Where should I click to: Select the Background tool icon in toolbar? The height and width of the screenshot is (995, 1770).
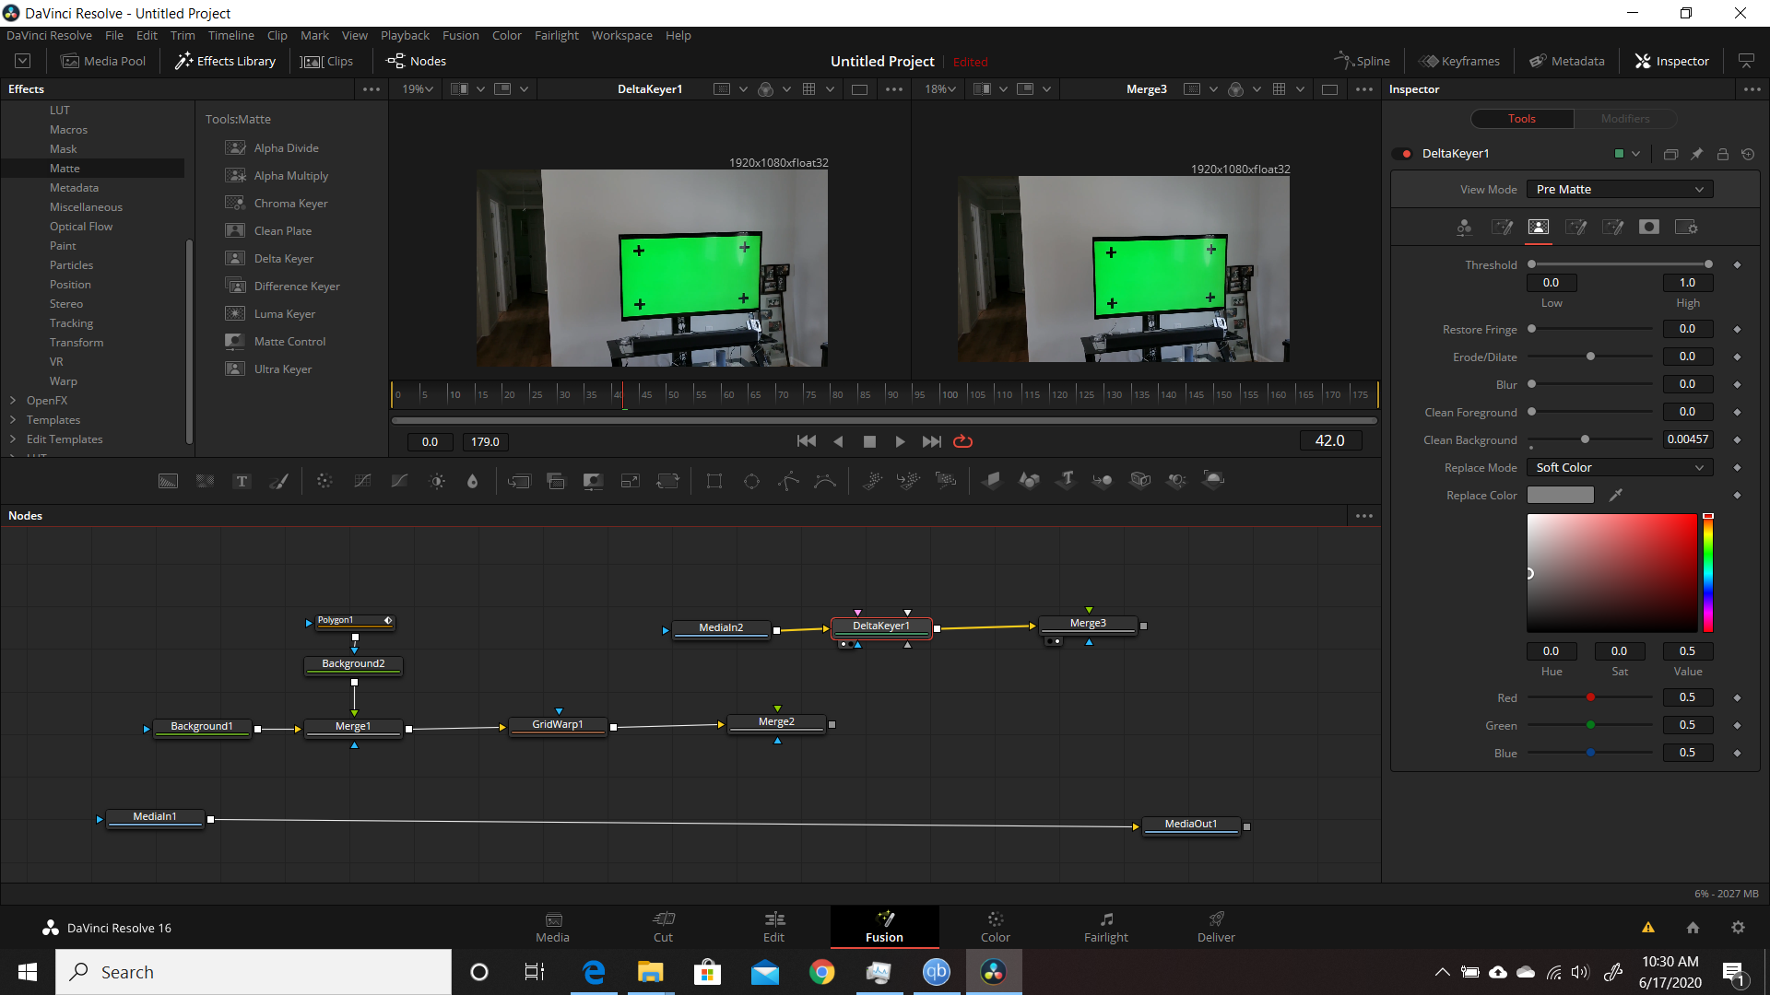pyautogui.click(x=168, y=481)
